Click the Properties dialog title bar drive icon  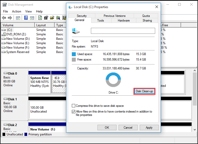(x=70, y=7)
